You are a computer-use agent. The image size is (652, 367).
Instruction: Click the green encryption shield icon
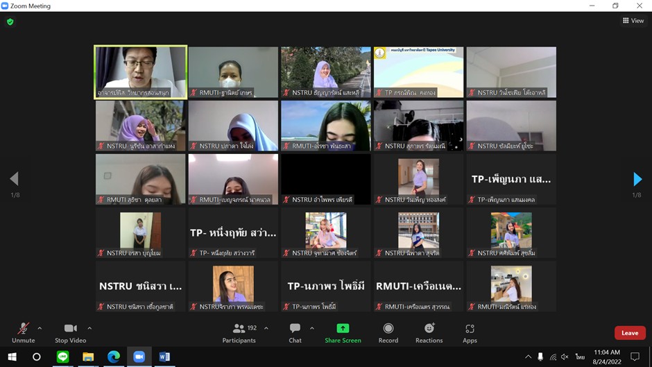click(x=10, y=22)
